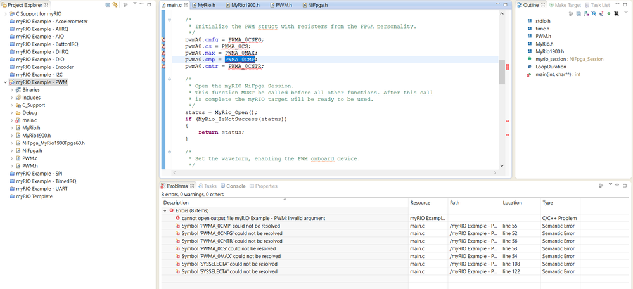Sort Problems by Path column
The height and width of the screenshot is (289, 633).
(x=475, y=203)
